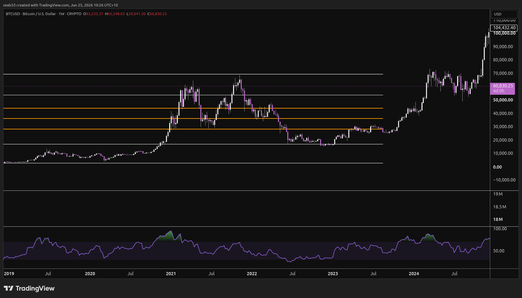Viewport: 522px width, 298px height.
Task: Click the 2020 time axis label
Action: point(90,274)
